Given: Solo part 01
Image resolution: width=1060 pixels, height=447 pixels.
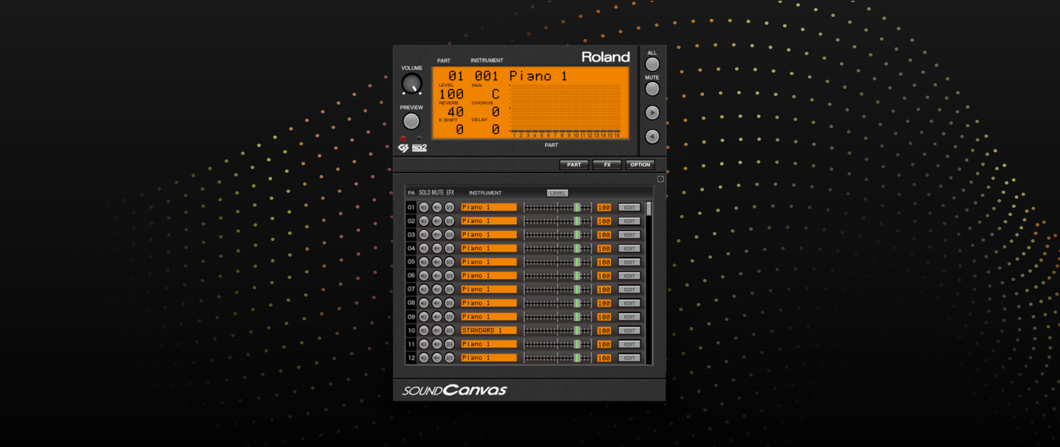Looking at the screenshot, I should click(x=424, y=207).
